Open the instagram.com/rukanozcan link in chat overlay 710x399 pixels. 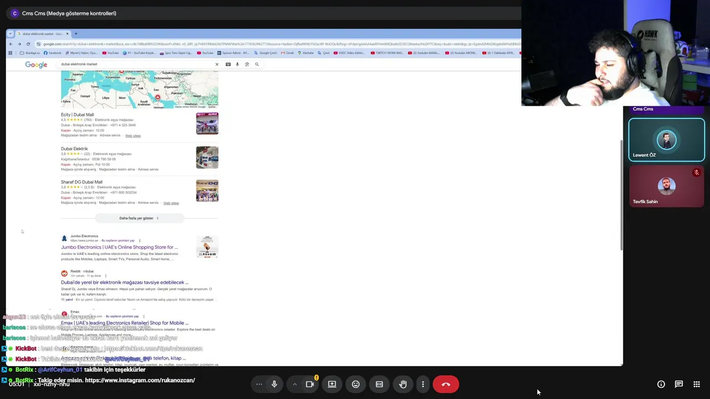140,380
